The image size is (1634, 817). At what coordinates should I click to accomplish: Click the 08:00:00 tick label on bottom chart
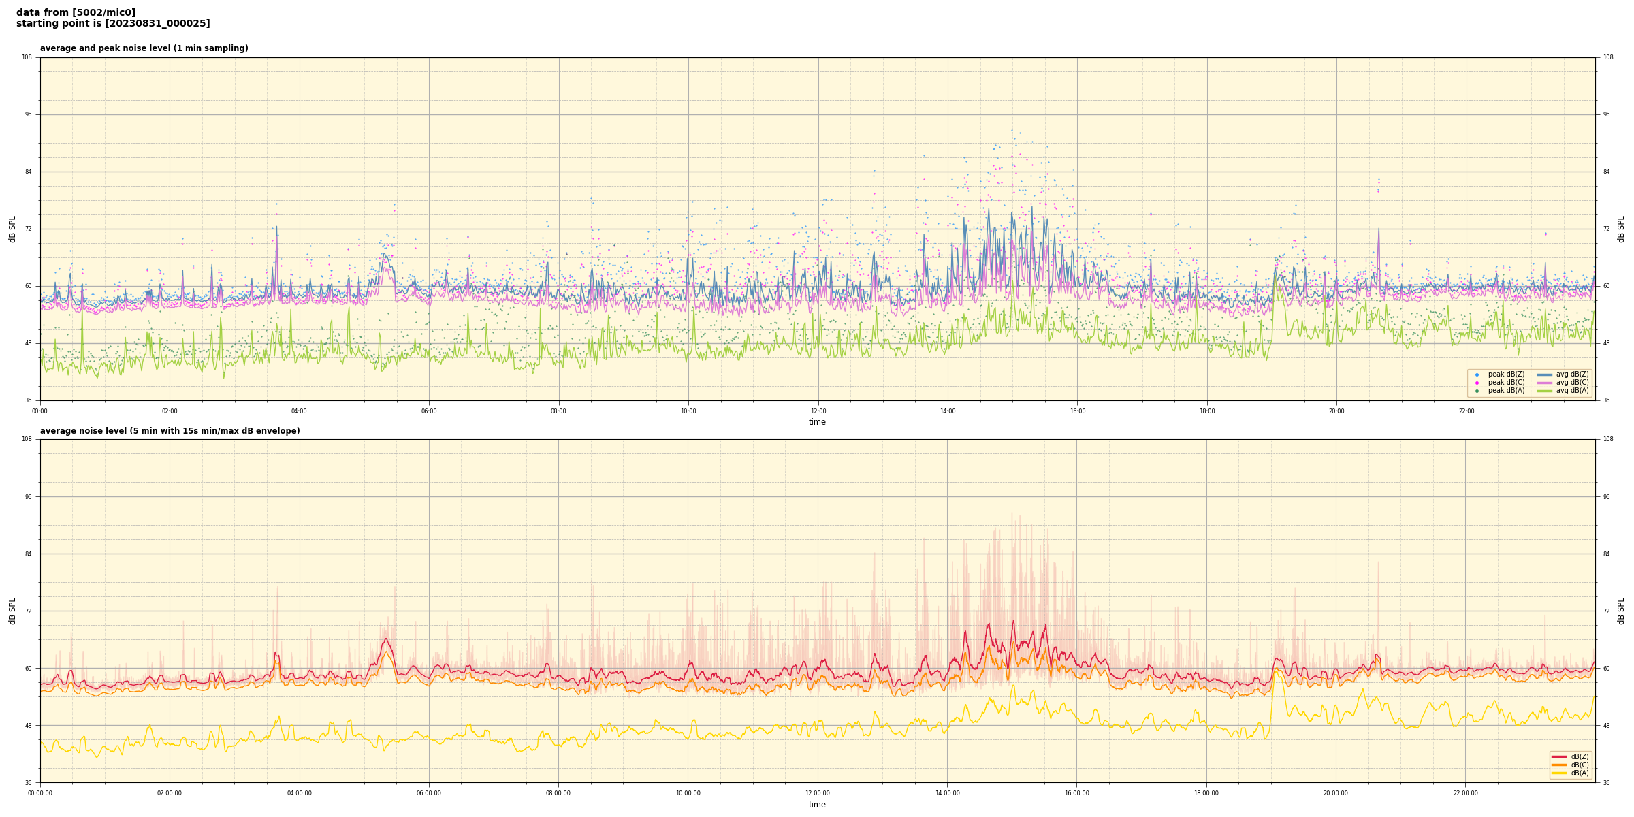pyautogui.click(x=558, y=793)
